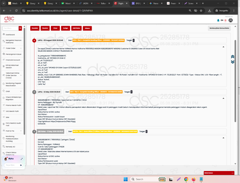Click the red Escalate button
The height and width of the screenshot is (183, 240).
point(35,28)
